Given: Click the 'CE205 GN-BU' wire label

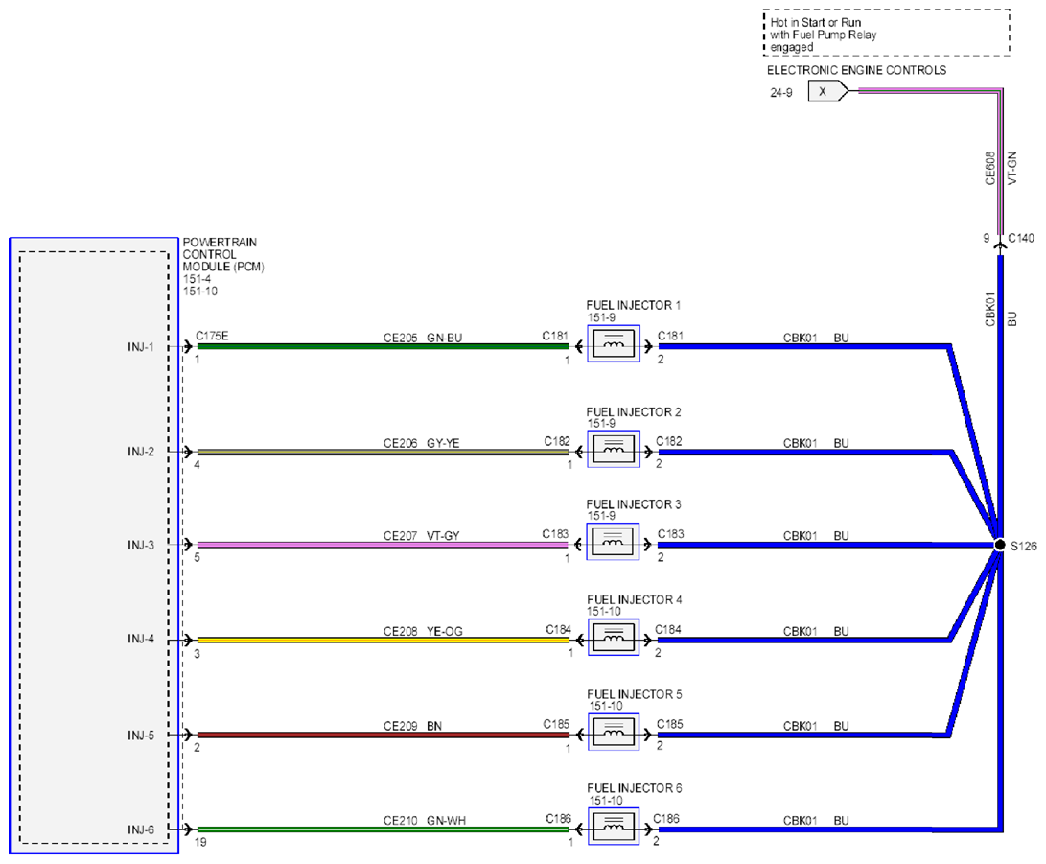Looking at the screenshot, I should tap(422, 338).
